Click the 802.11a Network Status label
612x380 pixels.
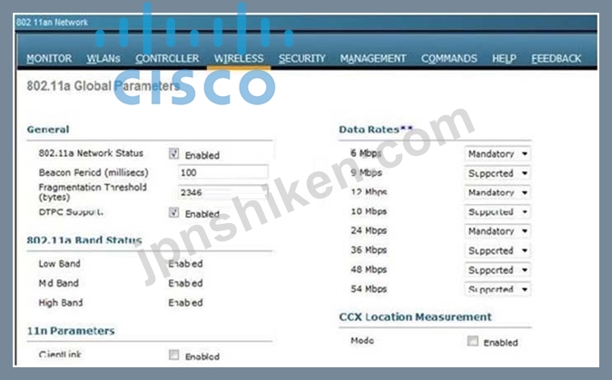point(91,153)
